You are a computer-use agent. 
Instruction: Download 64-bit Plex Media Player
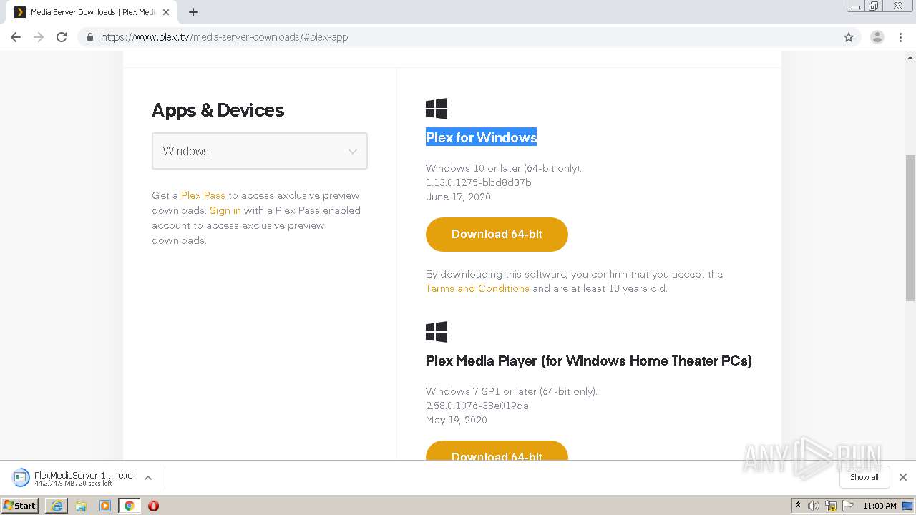(497, 451)
